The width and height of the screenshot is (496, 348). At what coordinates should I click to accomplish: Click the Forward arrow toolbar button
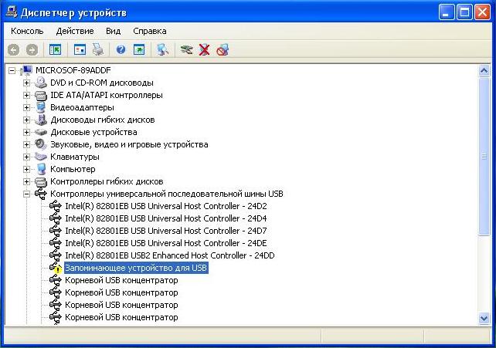coord(32,50)
